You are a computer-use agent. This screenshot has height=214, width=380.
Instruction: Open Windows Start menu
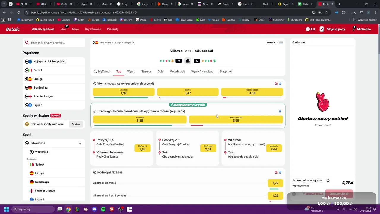coord(6,209)
